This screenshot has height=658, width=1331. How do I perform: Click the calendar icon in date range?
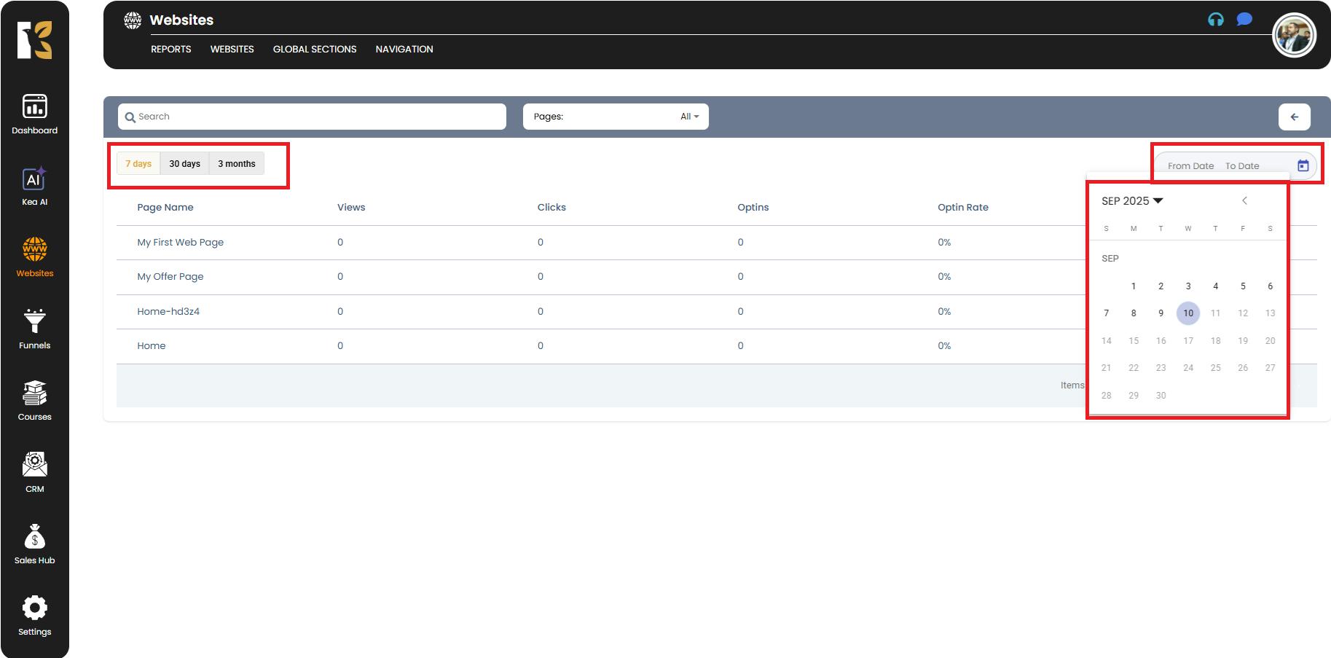(x=1303, y=165)
